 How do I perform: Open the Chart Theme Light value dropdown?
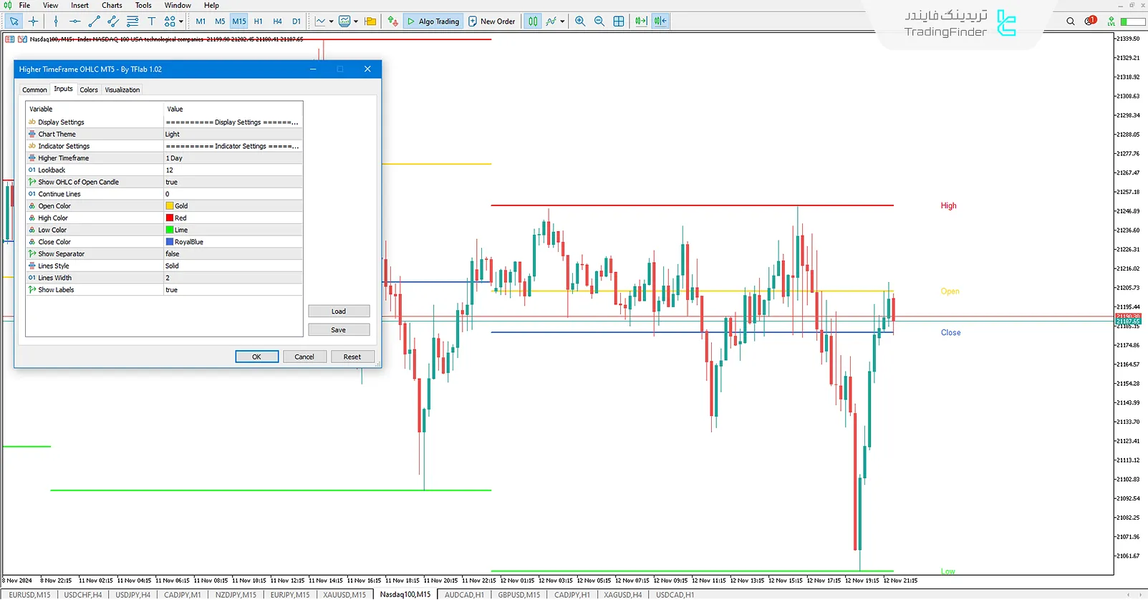tap(233, 135)
